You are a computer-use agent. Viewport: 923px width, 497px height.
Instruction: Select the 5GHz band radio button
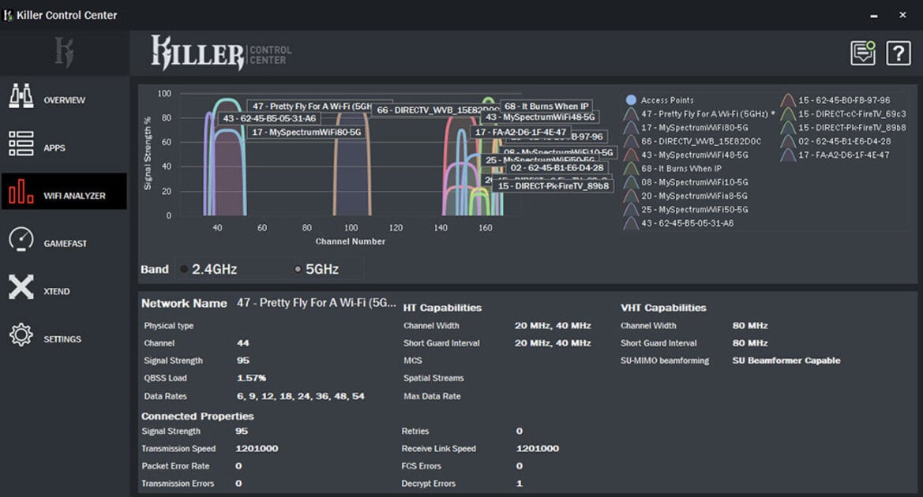(298, 269)
